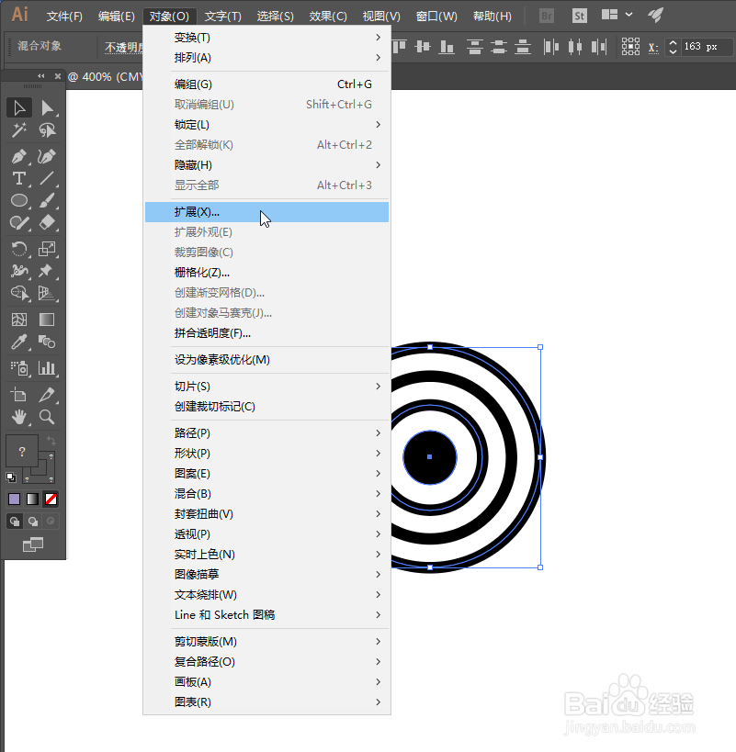Enable Draw Normal mode
Screen dimensions: 736x752
[15, 521]
